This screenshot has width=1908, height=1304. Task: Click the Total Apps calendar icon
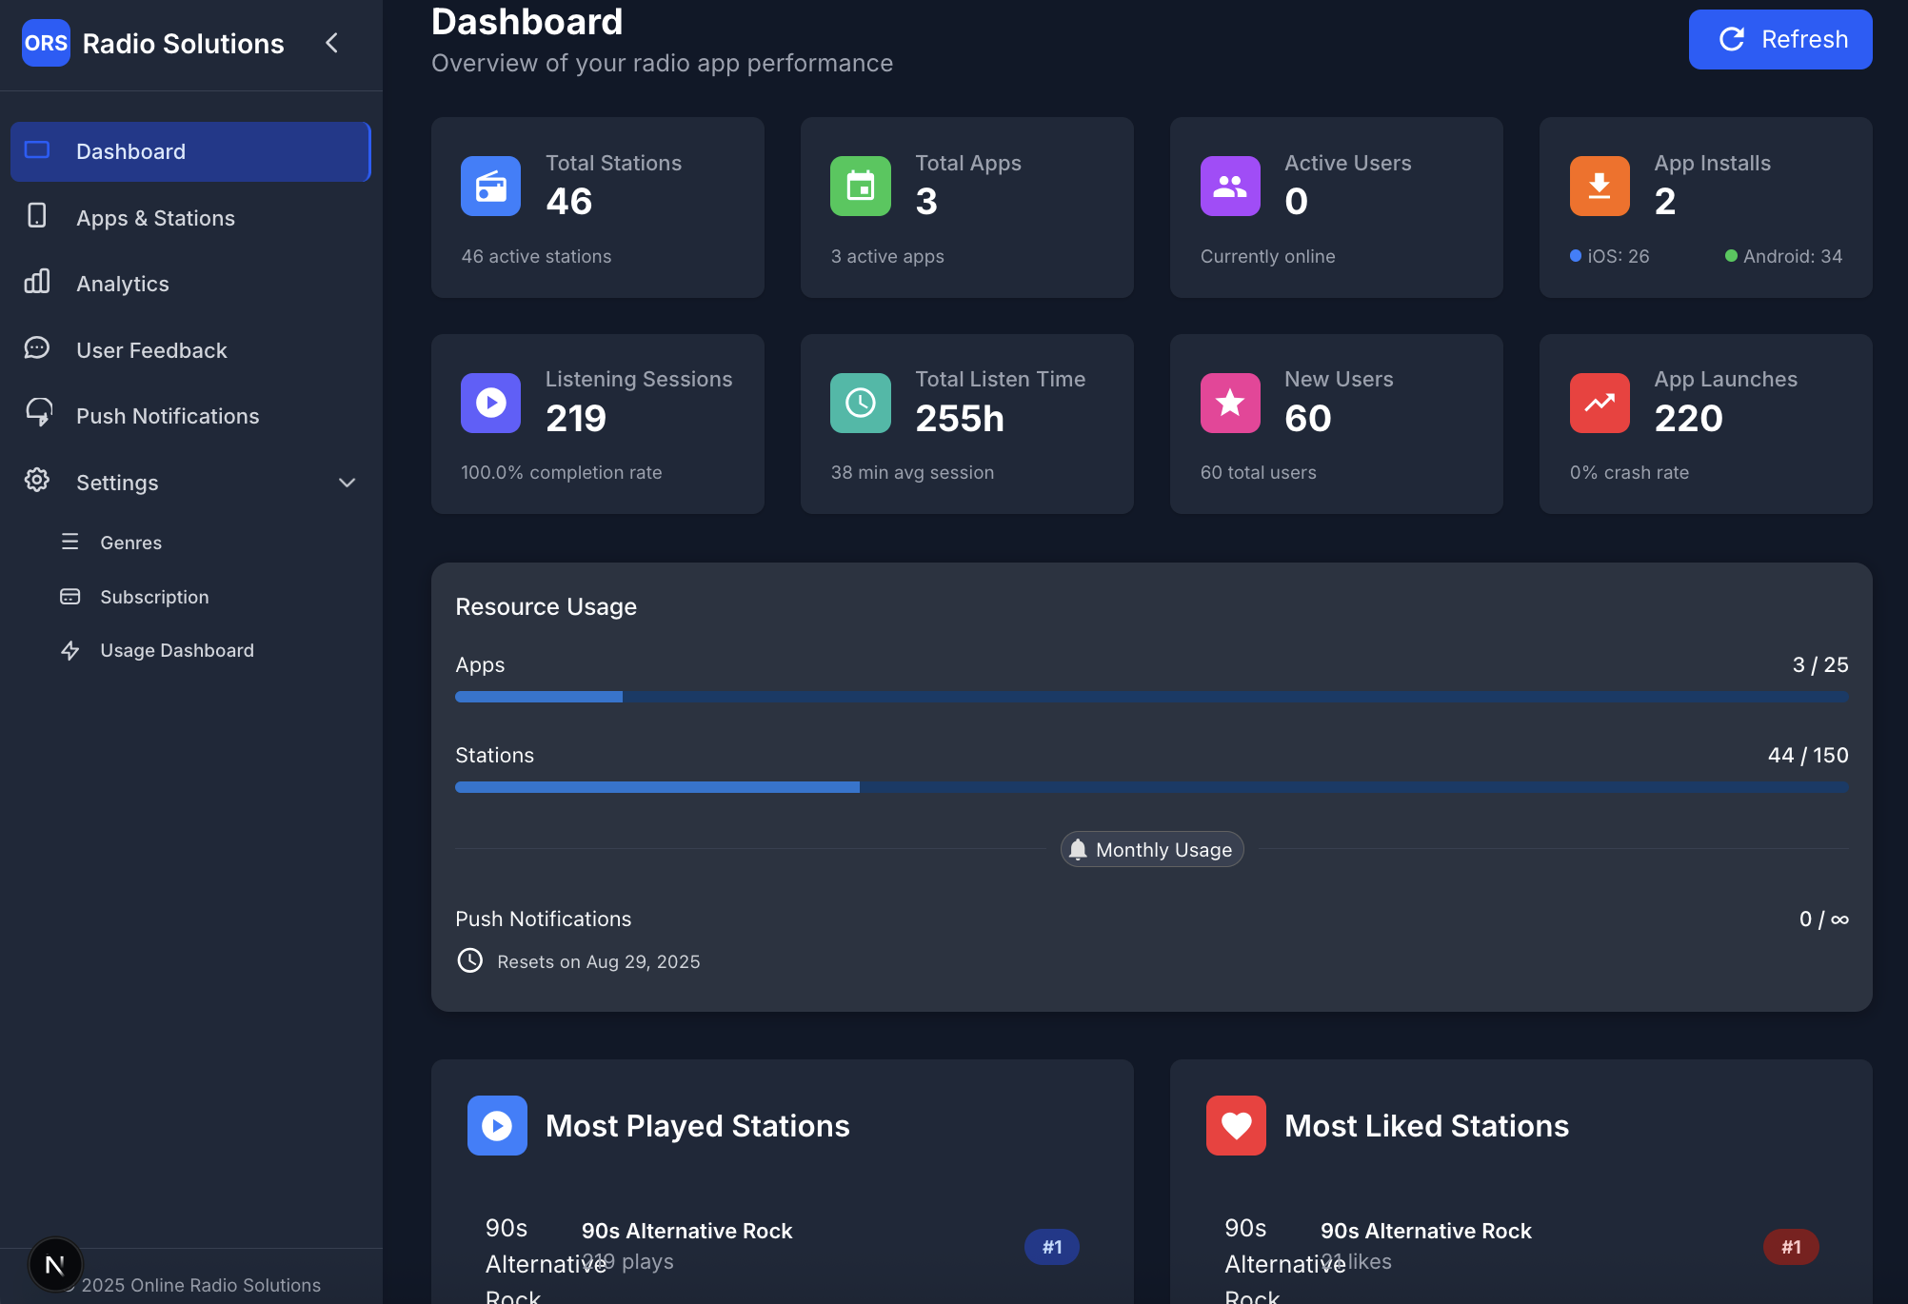(860, 187)
